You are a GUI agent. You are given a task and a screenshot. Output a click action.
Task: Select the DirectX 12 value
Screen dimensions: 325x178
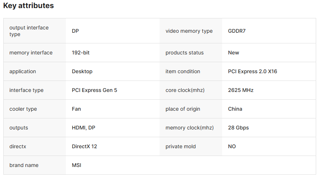(84, 146)
